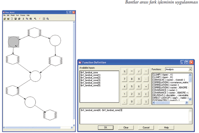Run model with lightning bolt icon
This screenshot has height=133, width=199.
click(39, 19)
